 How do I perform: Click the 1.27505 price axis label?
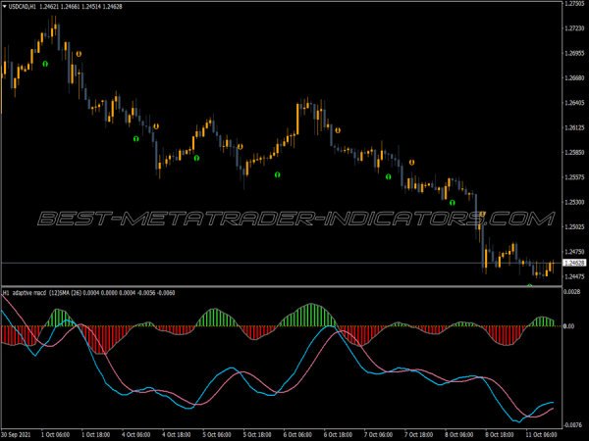point(574,3)
